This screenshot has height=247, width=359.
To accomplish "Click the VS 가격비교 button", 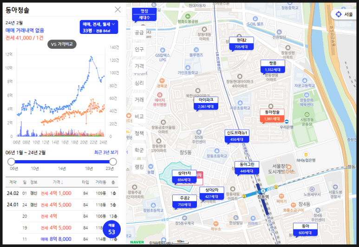I will 62,44.
